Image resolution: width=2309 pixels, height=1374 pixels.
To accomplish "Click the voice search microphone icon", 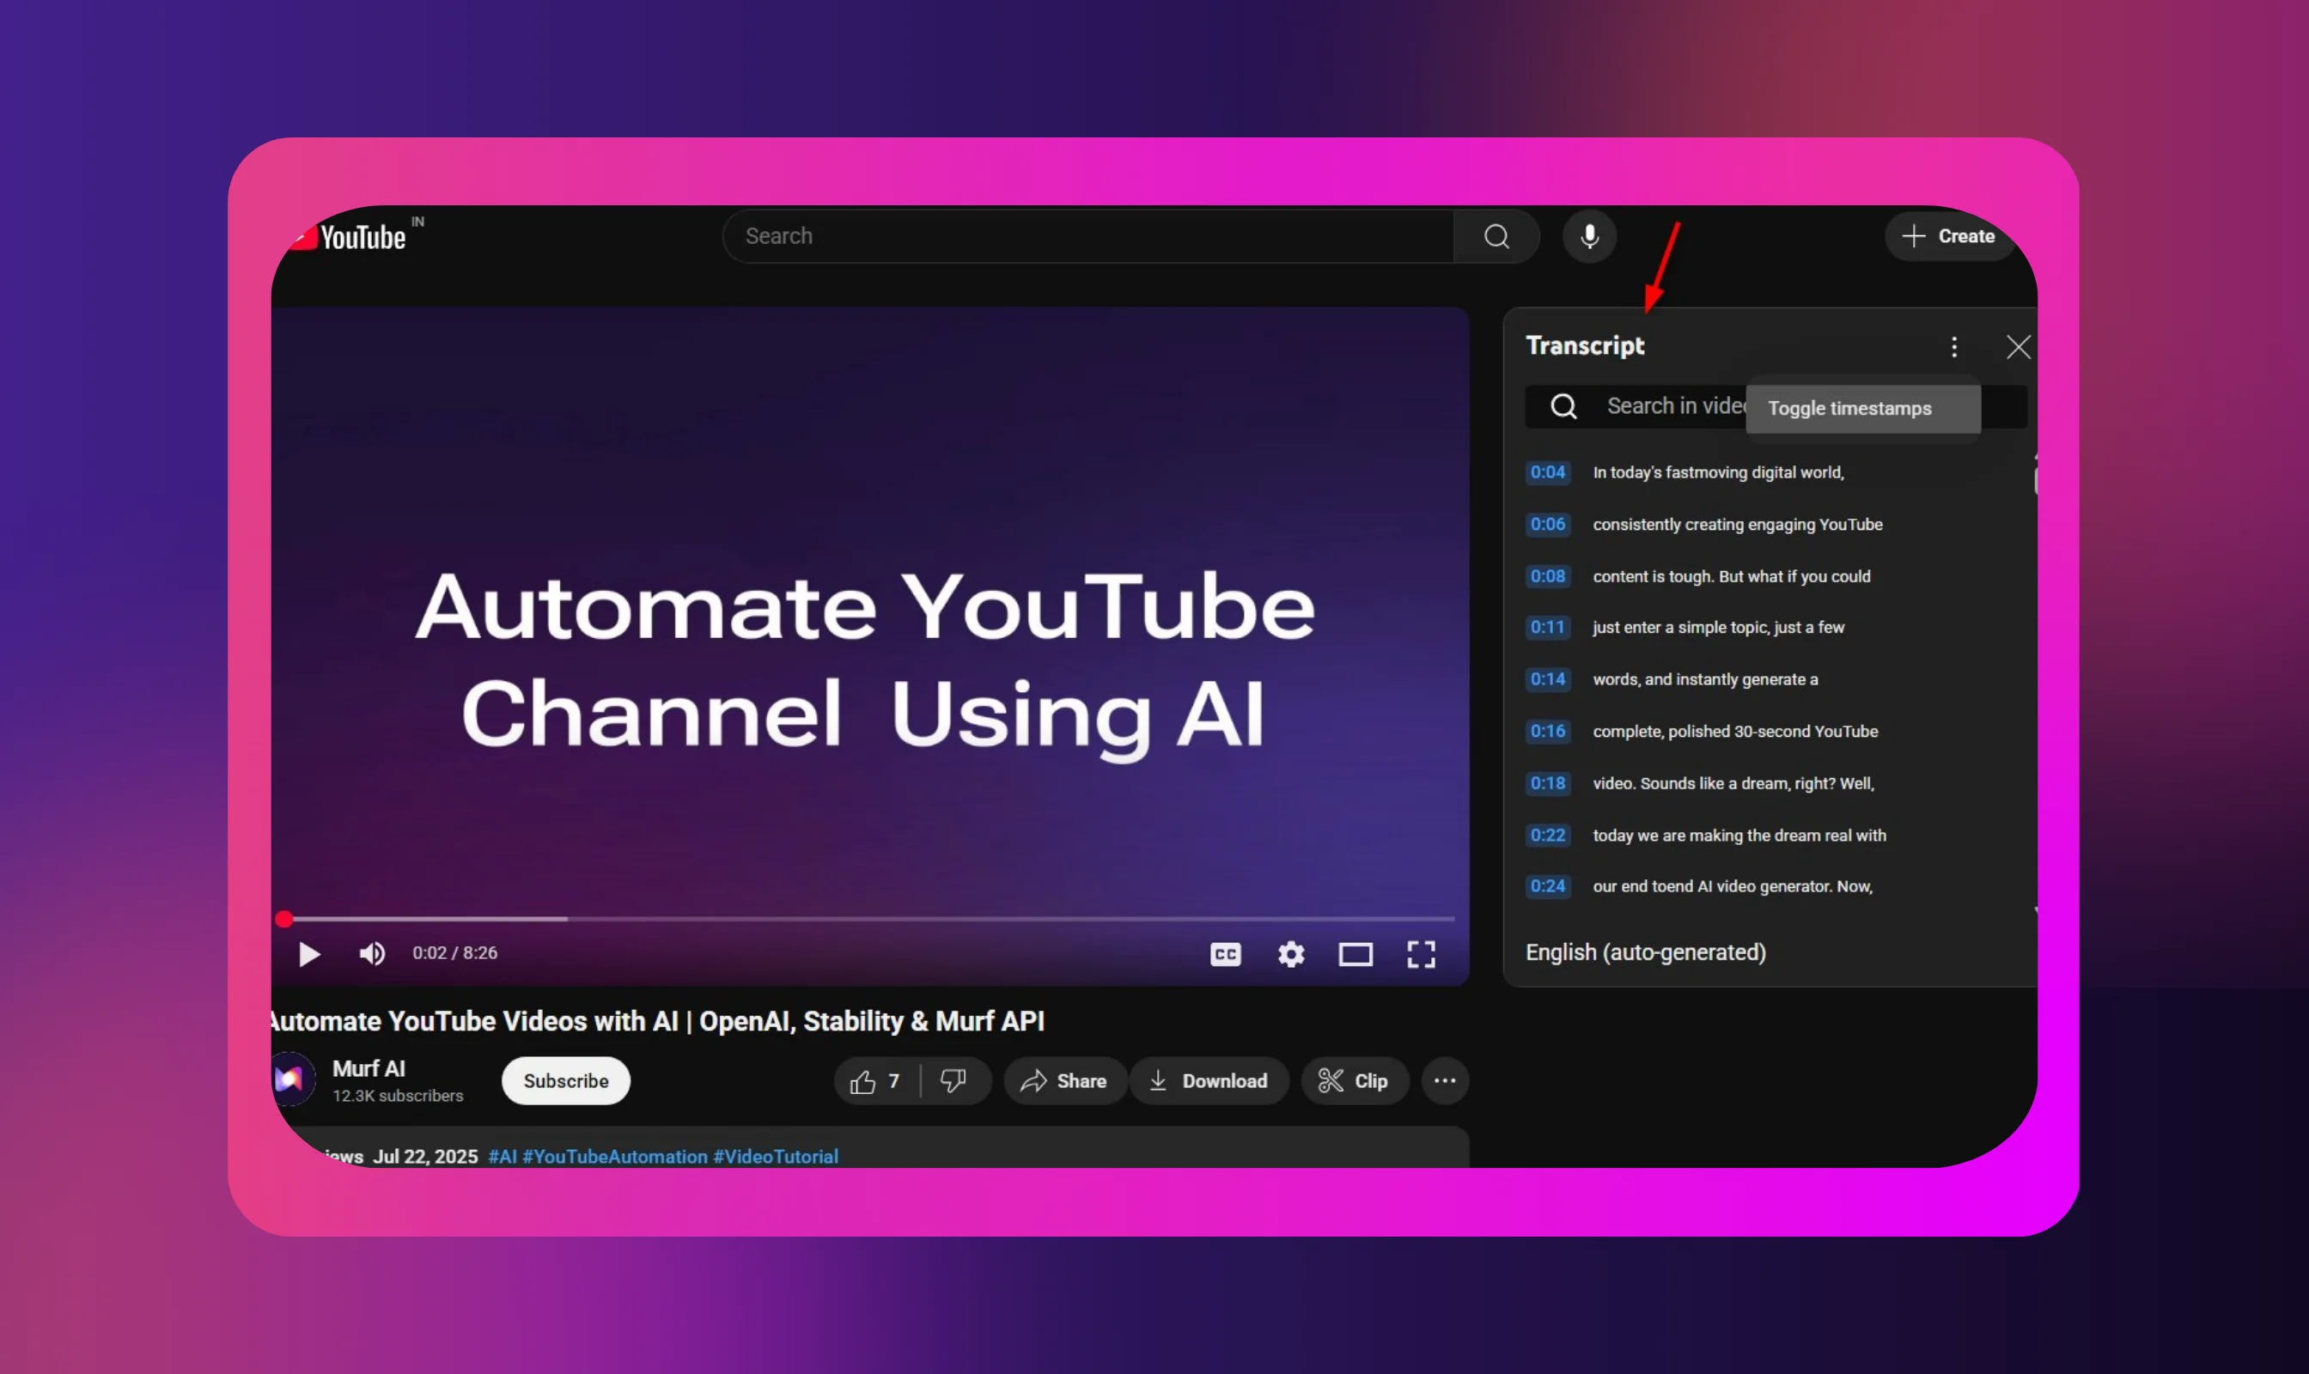I will click(1589, 236).
